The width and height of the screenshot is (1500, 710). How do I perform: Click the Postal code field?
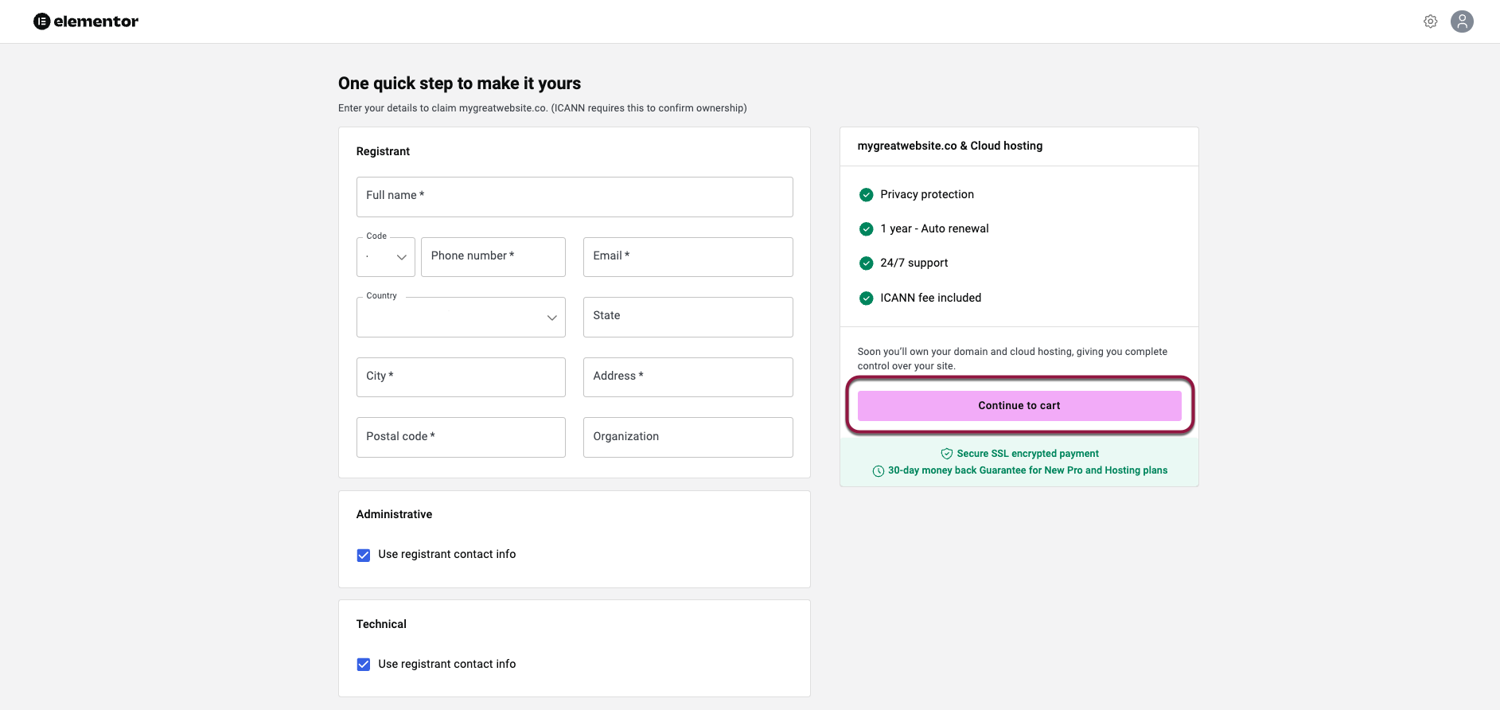click(461, 437)
